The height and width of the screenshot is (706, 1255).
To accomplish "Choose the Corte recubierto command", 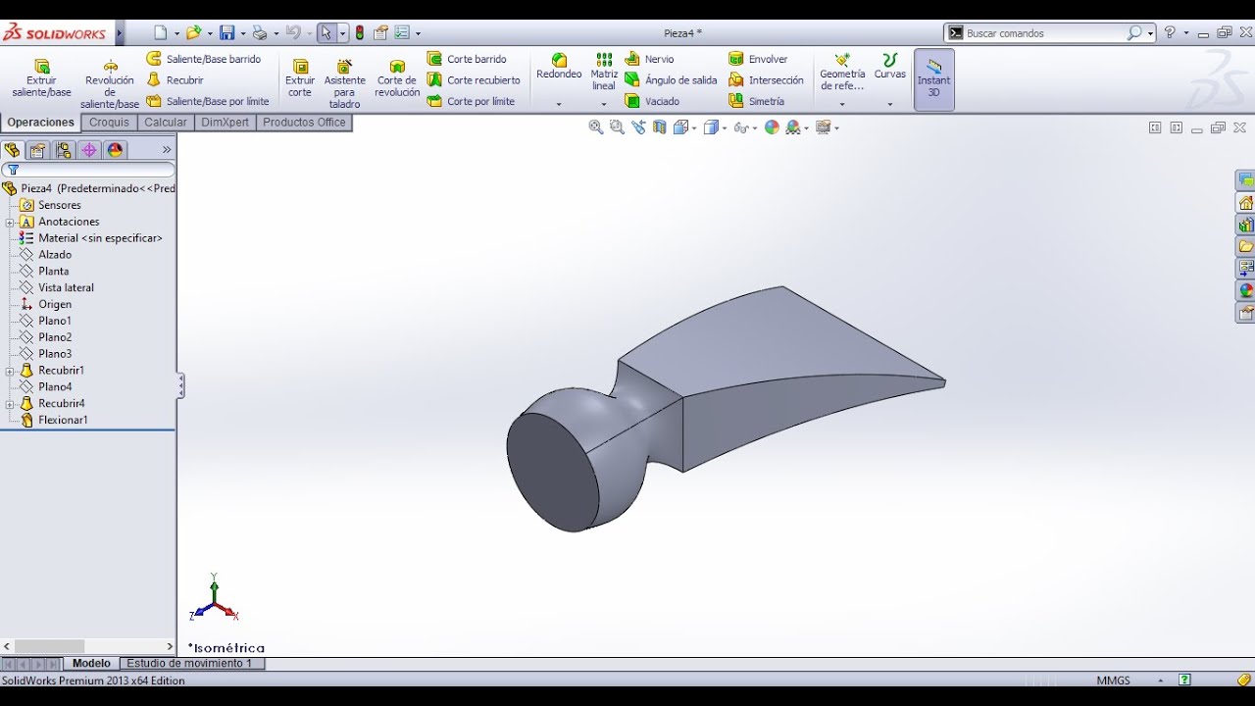I will tap(474, 80).
